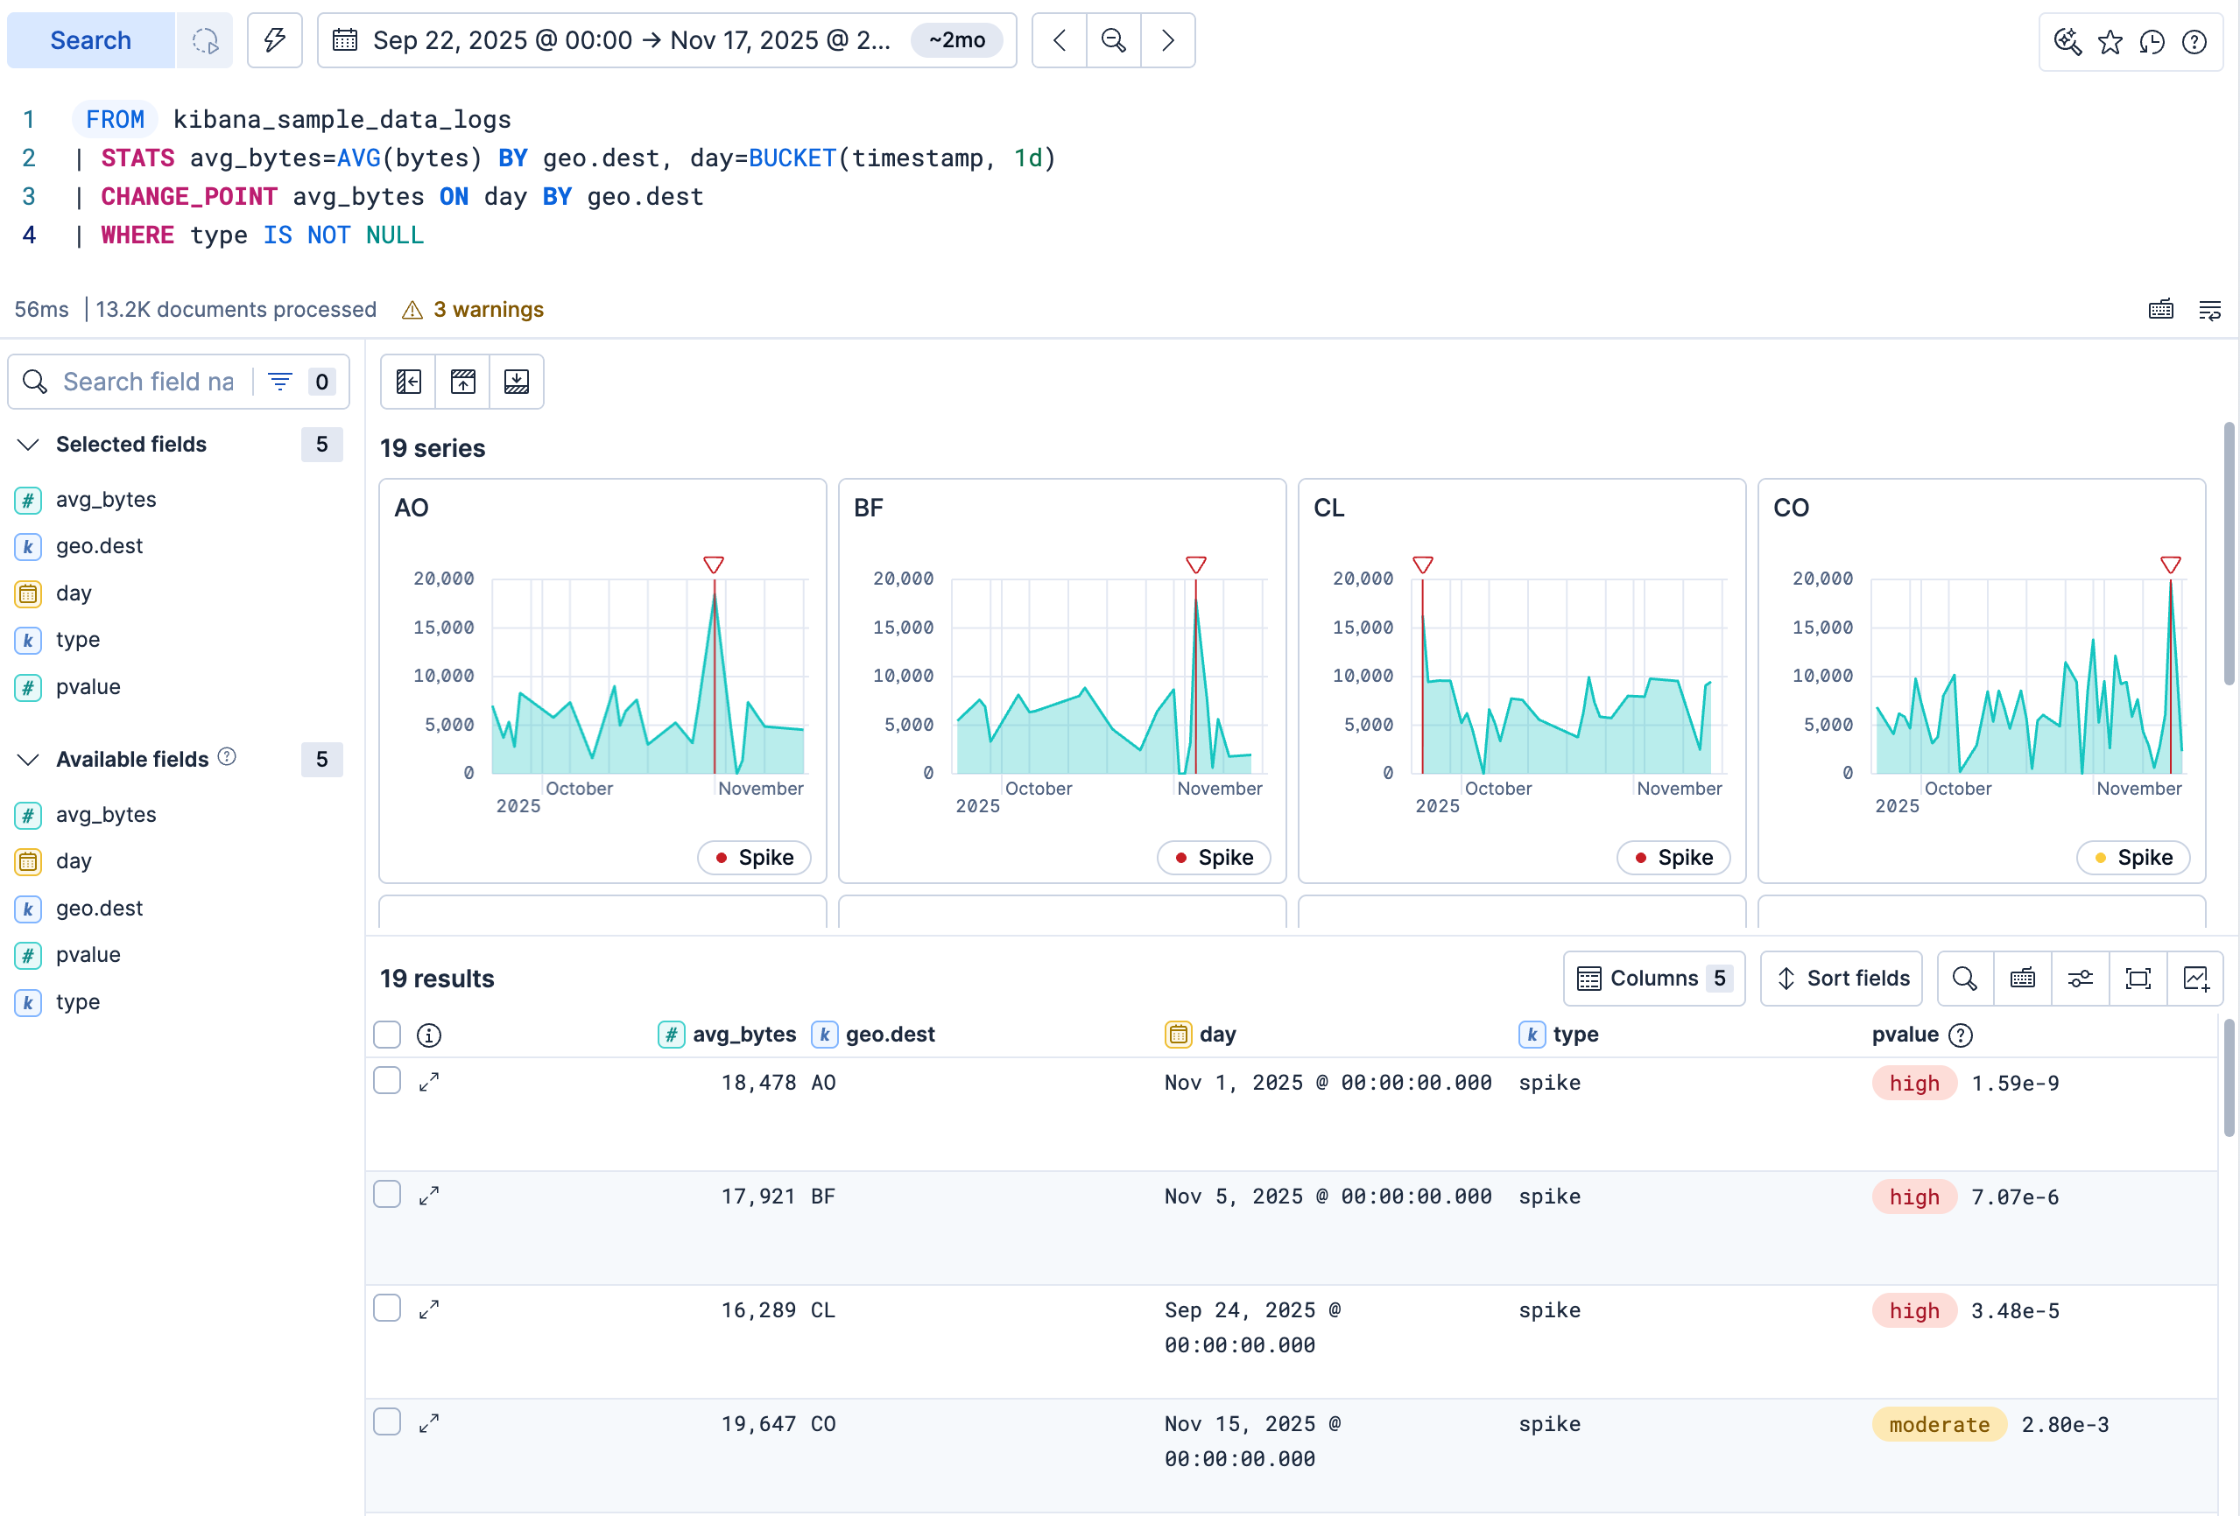Select pvalue in Selected fields
The width and height of the screenshot is (2240, 1516).
[x=88, y=687]
